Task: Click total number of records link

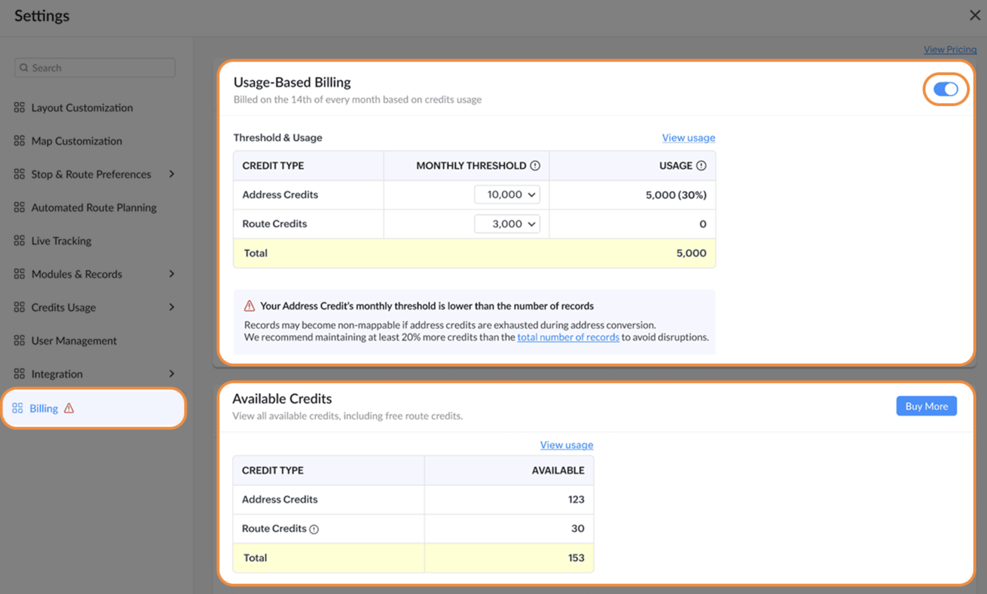Action: pos(568,337)
